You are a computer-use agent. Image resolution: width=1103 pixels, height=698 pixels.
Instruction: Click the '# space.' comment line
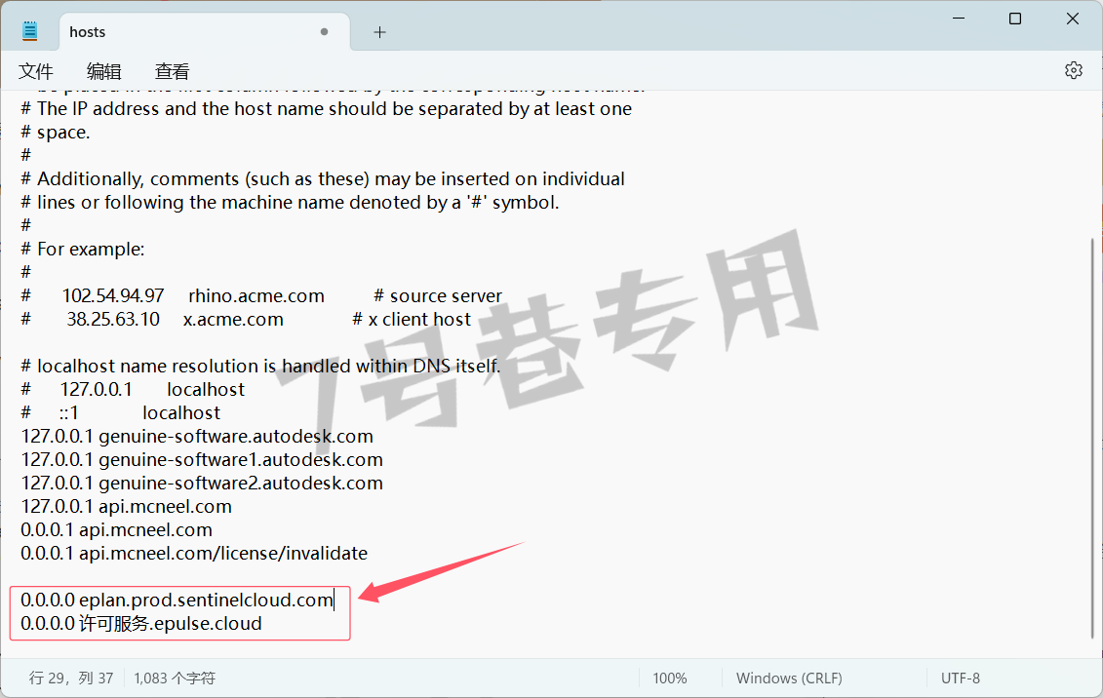click(56, 133)
